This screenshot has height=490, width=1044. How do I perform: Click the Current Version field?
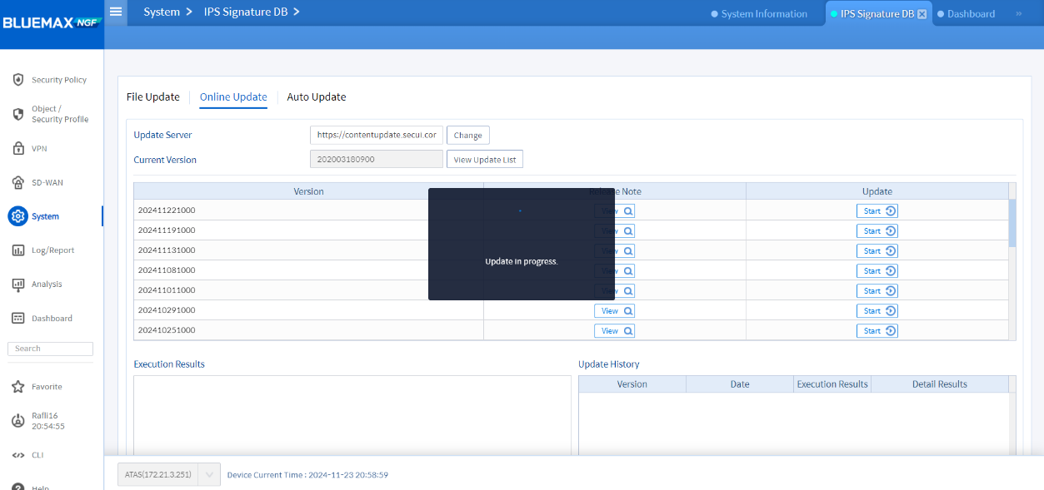[377, 159]
